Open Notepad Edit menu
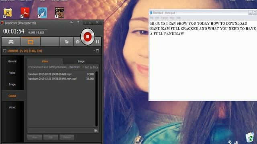 point(157,18)
